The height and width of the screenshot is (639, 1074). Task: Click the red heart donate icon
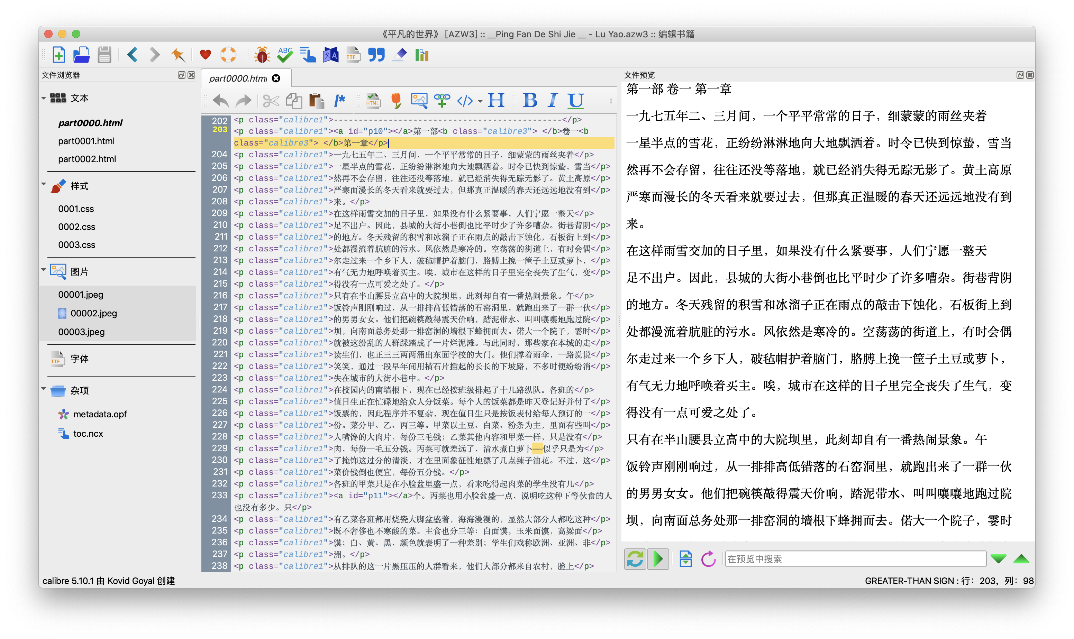click(x=206, y=55)
